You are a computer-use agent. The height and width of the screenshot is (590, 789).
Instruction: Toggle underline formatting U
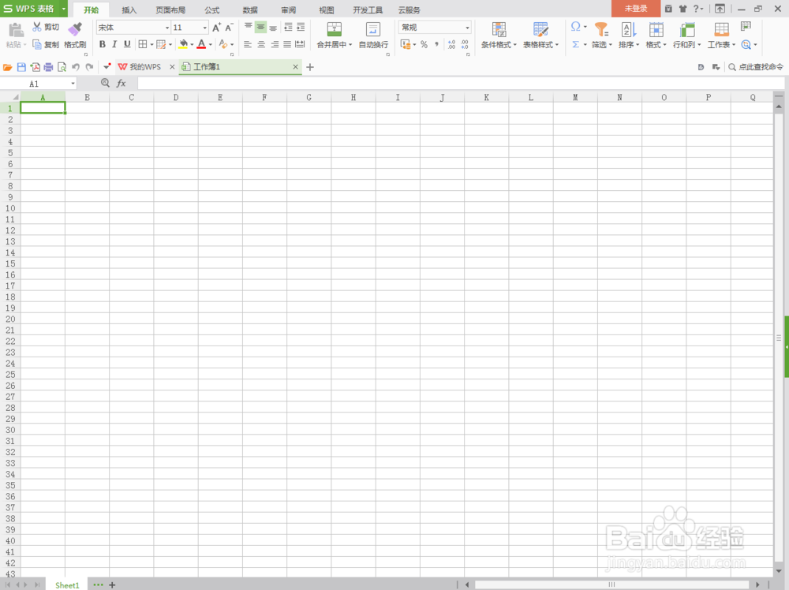pyautogui.click(x=127, y=44)
